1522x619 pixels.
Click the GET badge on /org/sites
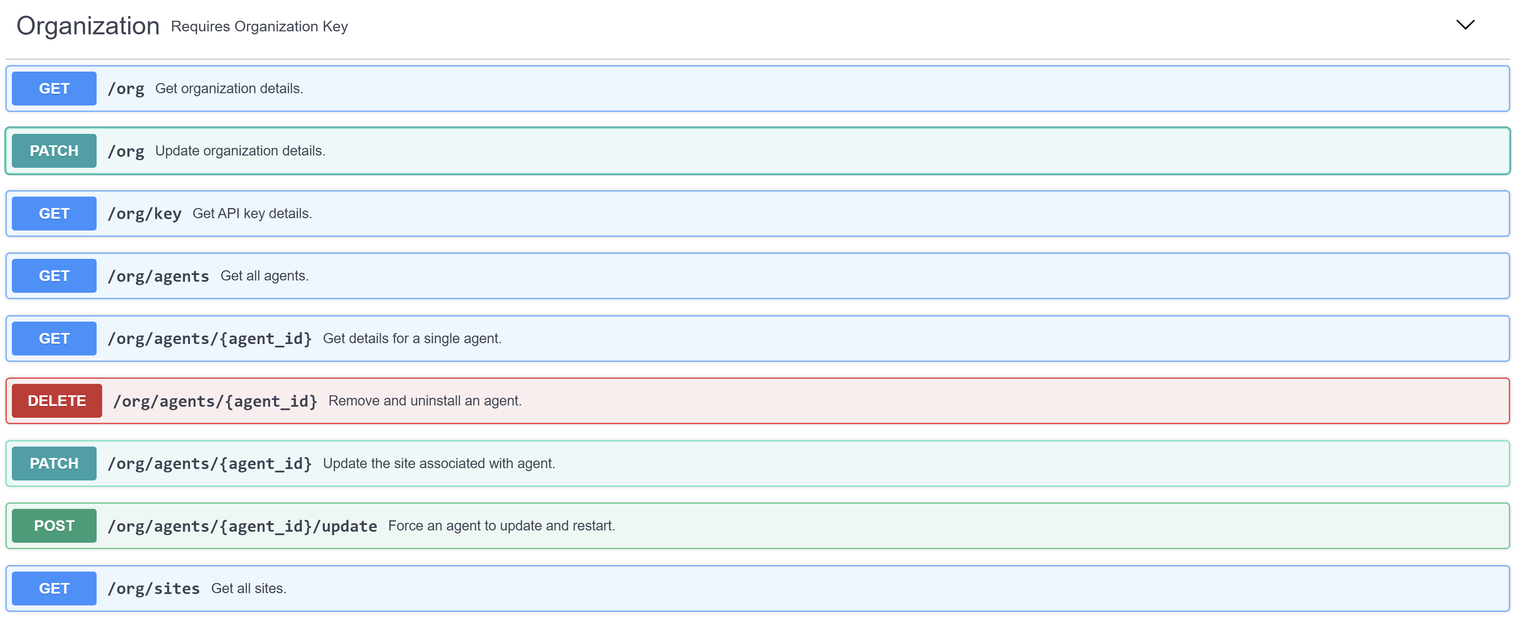tap(53, 588)
